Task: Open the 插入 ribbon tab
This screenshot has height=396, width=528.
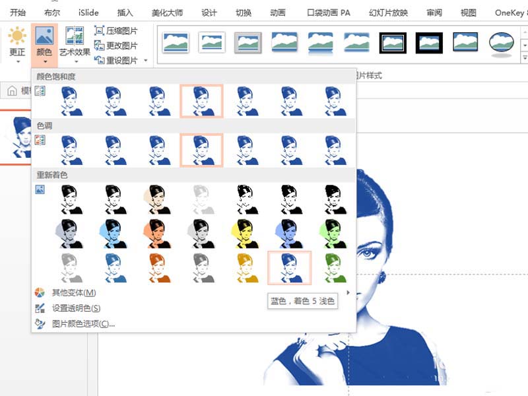Action: pyautogui.click(x=125, y=13)
